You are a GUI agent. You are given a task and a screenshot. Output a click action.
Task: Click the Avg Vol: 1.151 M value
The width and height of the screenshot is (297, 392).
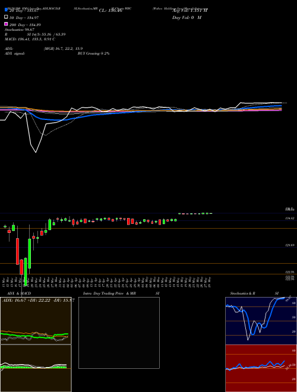tap(189, 11)
